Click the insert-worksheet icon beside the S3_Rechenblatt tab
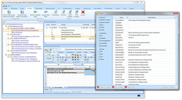 click(x=65, y=87)
